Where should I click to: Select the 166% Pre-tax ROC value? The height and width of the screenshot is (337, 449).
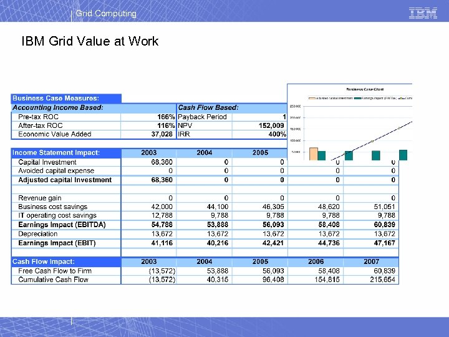tap(166, 117)
